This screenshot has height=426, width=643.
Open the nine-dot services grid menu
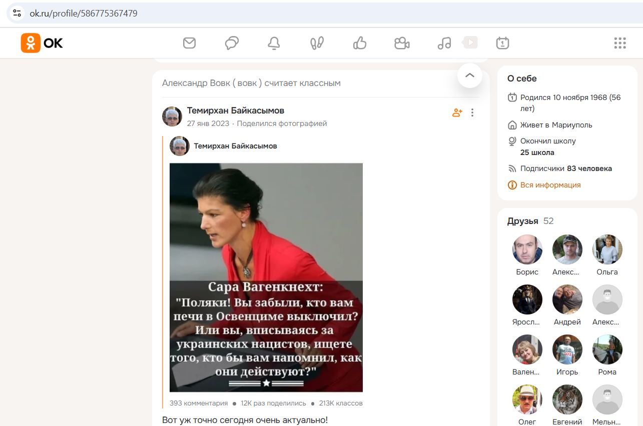tap(620, 43)
